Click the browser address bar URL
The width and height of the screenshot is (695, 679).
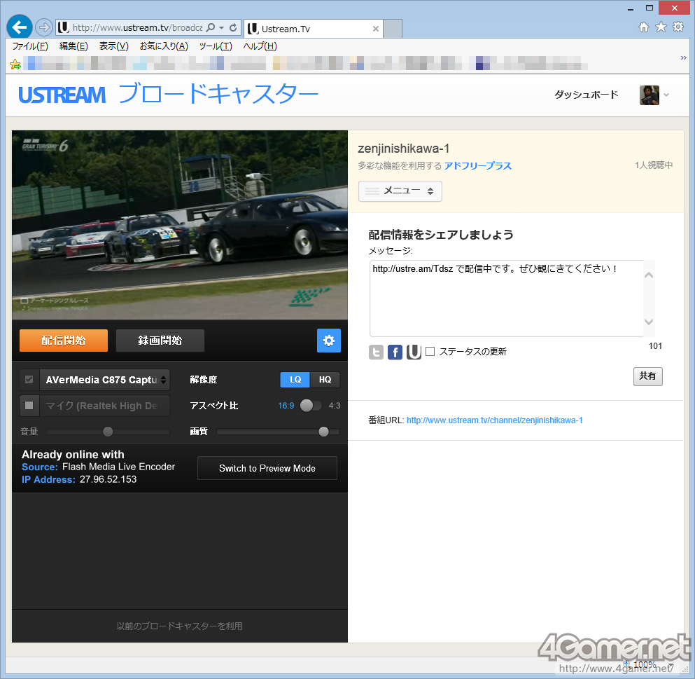(x=137, y=27)
